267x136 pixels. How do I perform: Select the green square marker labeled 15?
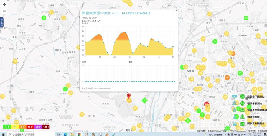246,17
